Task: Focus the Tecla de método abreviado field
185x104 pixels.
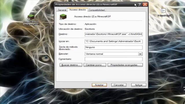Action: click(114, 47)
